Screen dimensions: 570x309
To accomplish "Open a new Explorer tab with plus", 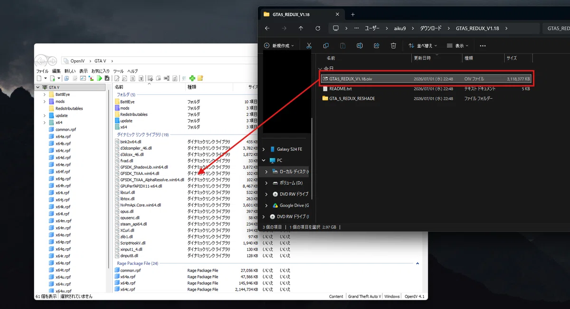I will (352, 14).
